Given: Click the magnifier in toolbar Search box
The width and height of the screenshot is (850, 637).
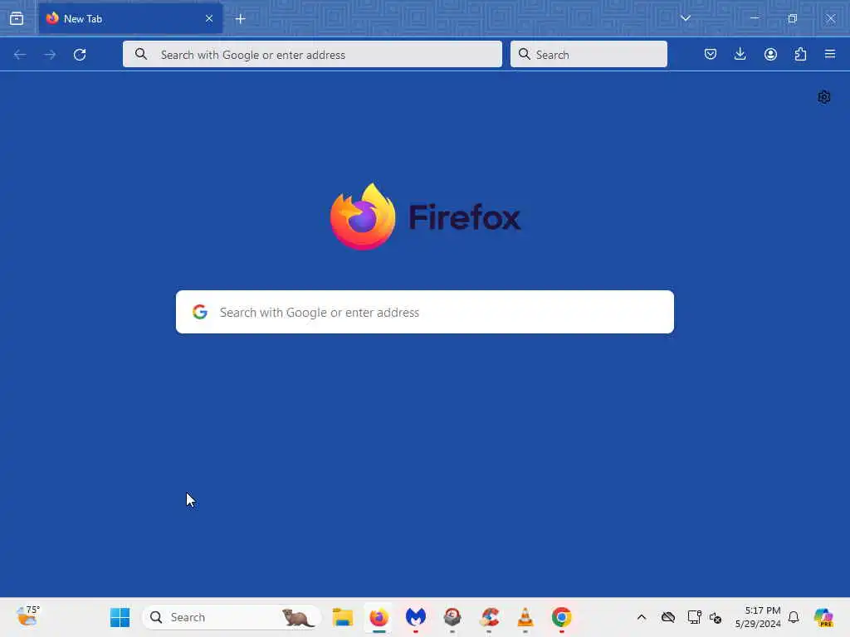Looking at the screenshot, I should pyautogui.click(x=525, y=54).
